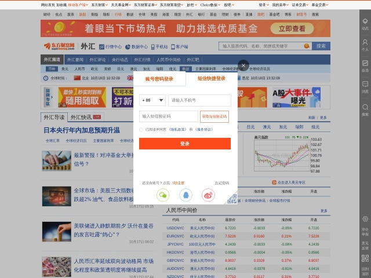Click the 立即查看 banner button
This screenshot has height=278, width=371.
[x=292, y=28]
